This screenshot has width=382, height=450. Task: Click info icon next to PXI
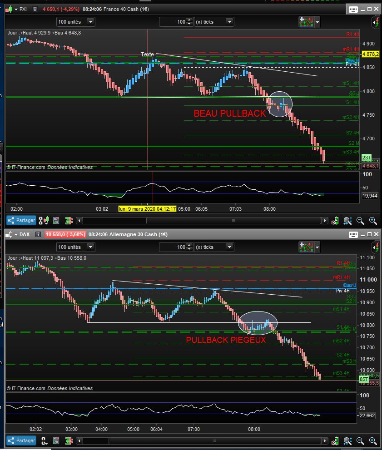35,9
